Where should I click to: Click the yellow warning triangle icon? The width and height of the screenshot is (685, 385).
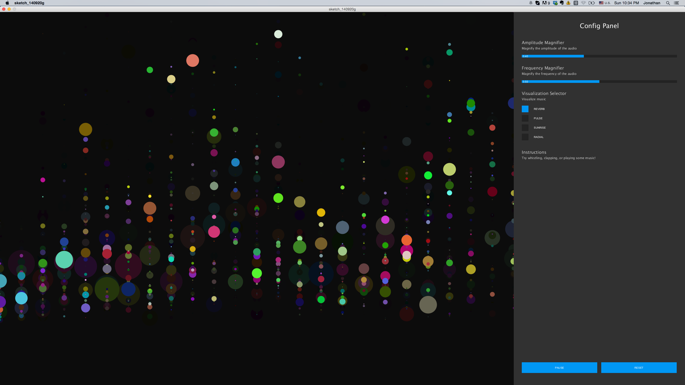[x=568, y=3]
